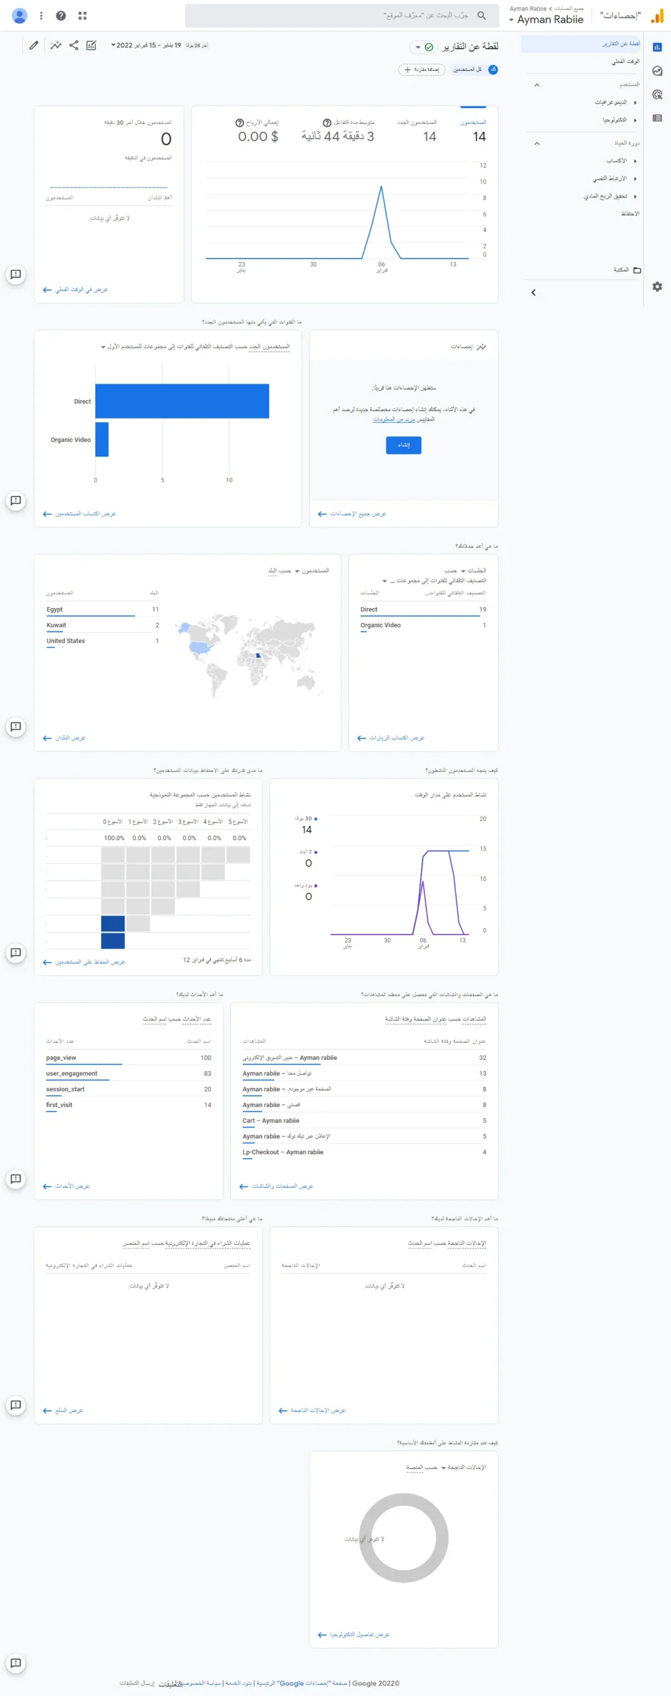Open the Insights sparkline icon in the top toolbar
This screenshot has height=1696, width=671.
tap(56, 46)
